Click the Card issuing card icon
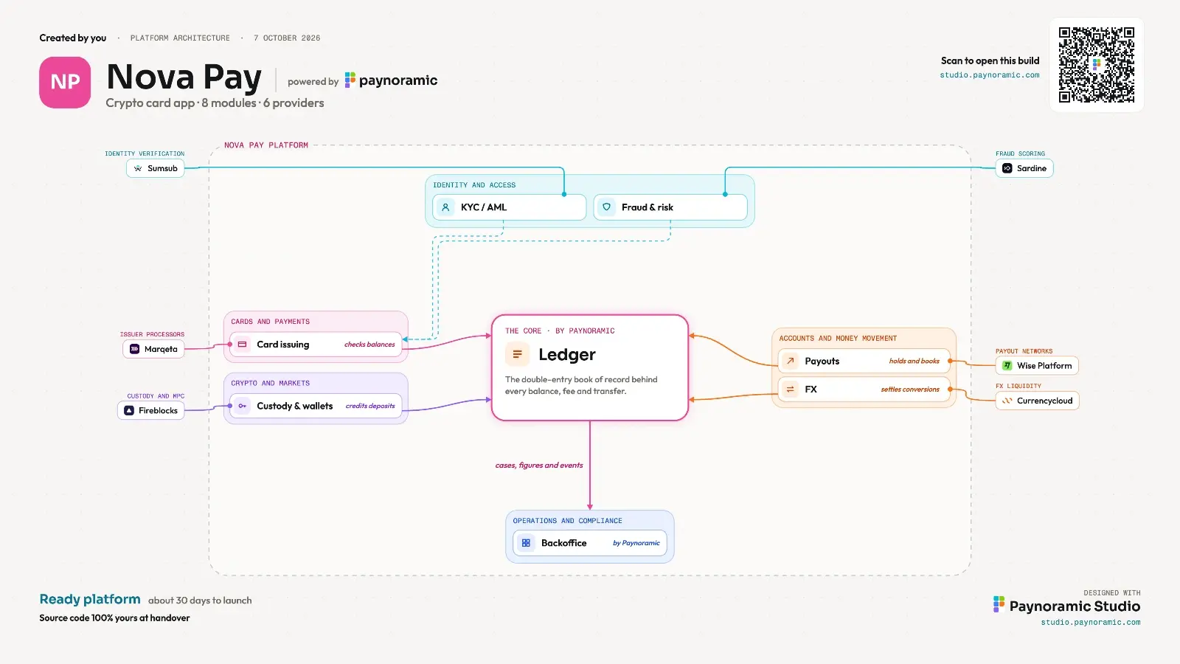1180x664 pixels. pyautogui.click(x=242, y=345)
